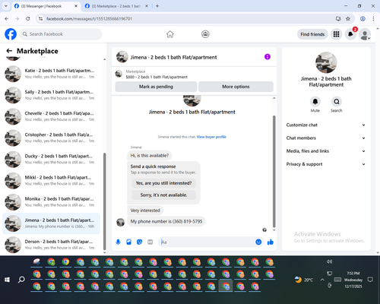This screenshot has width=380, height=304.
Task: Open conversation info purple icon
Action: tap(268, 57)
